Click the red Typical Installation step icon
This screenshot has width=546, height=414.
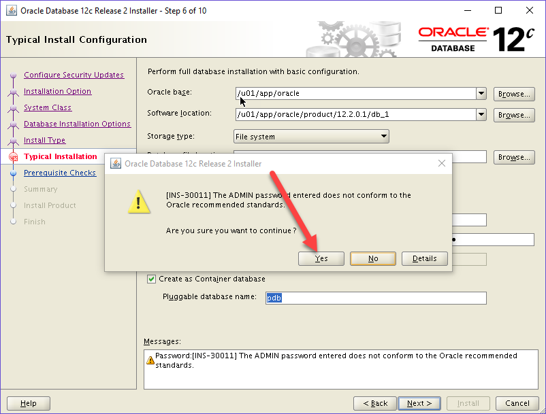pos(13,157)
